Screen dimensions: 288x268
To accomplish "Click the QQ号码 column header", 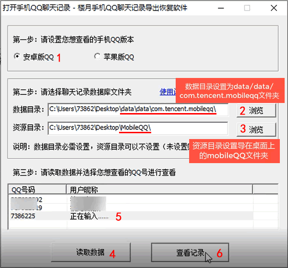I will pos(37,190).
